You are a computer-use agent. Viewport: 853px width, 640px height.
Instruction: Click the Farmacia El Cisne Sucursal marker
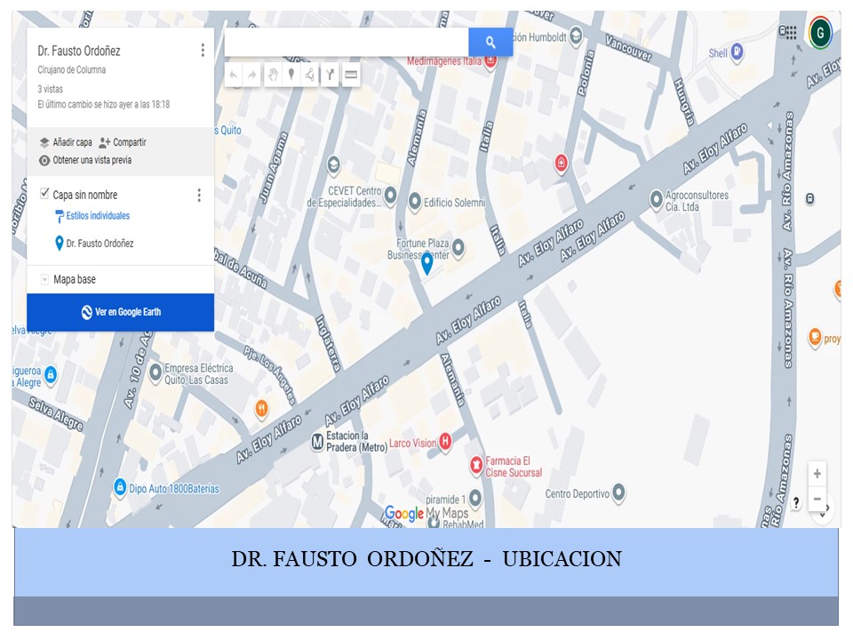pos(476,465)
